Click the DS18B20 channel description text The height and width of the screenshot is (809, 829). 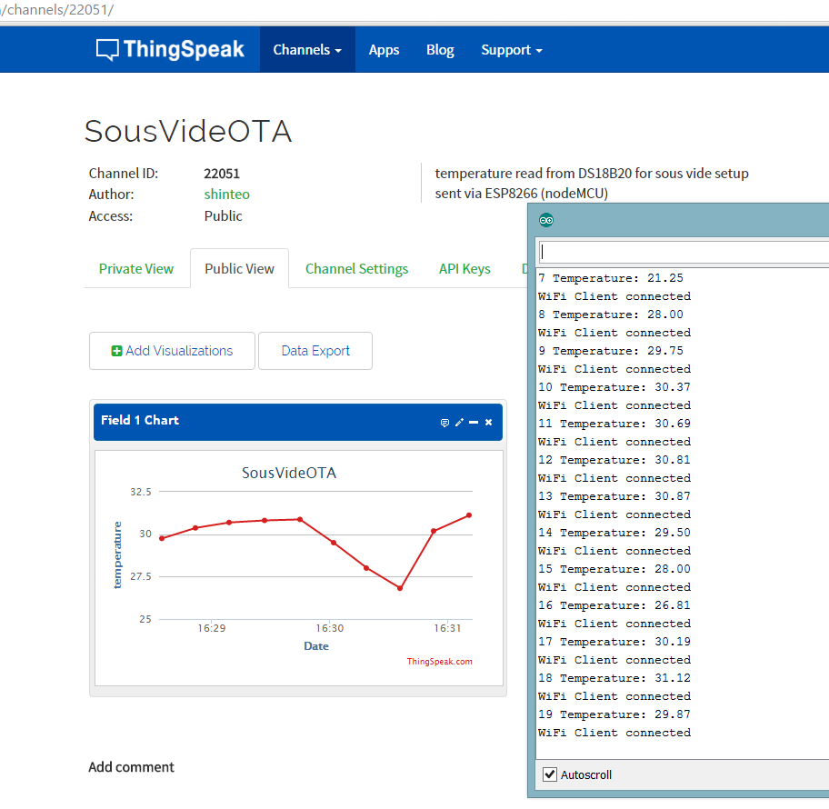coord(592,183)
